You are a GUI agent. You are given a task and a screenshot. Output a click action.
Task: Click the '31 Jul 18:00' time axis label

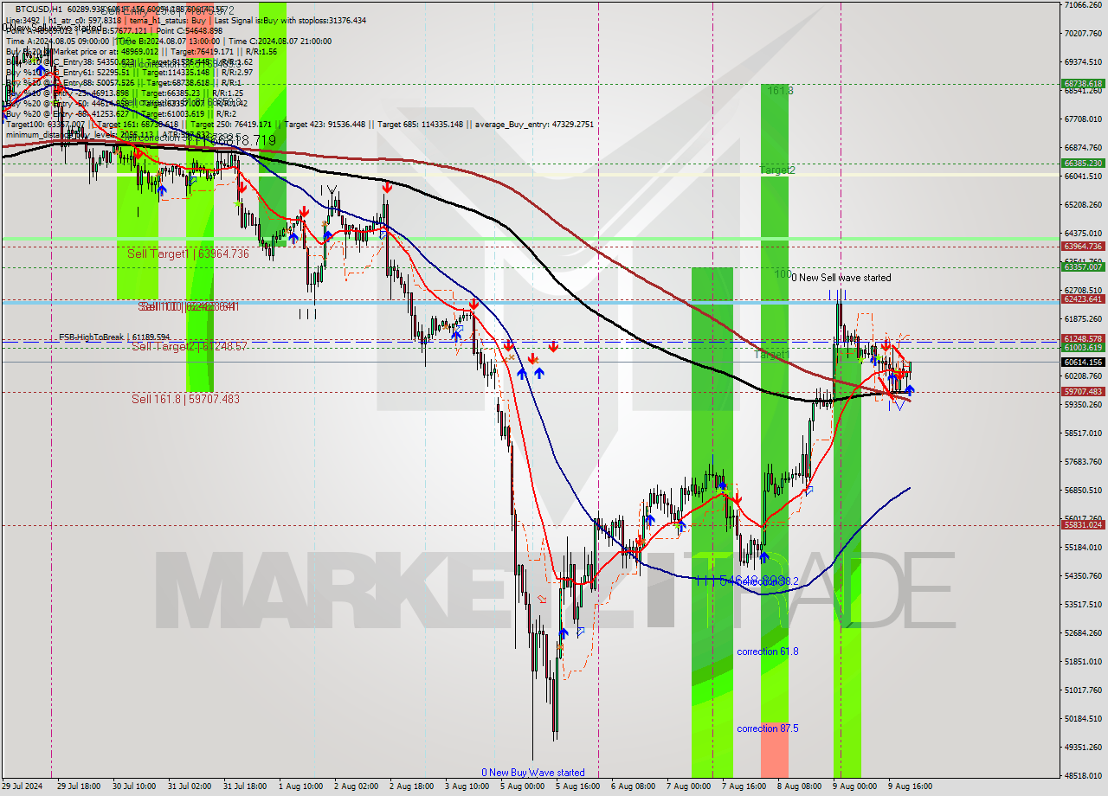coord(245,786)
